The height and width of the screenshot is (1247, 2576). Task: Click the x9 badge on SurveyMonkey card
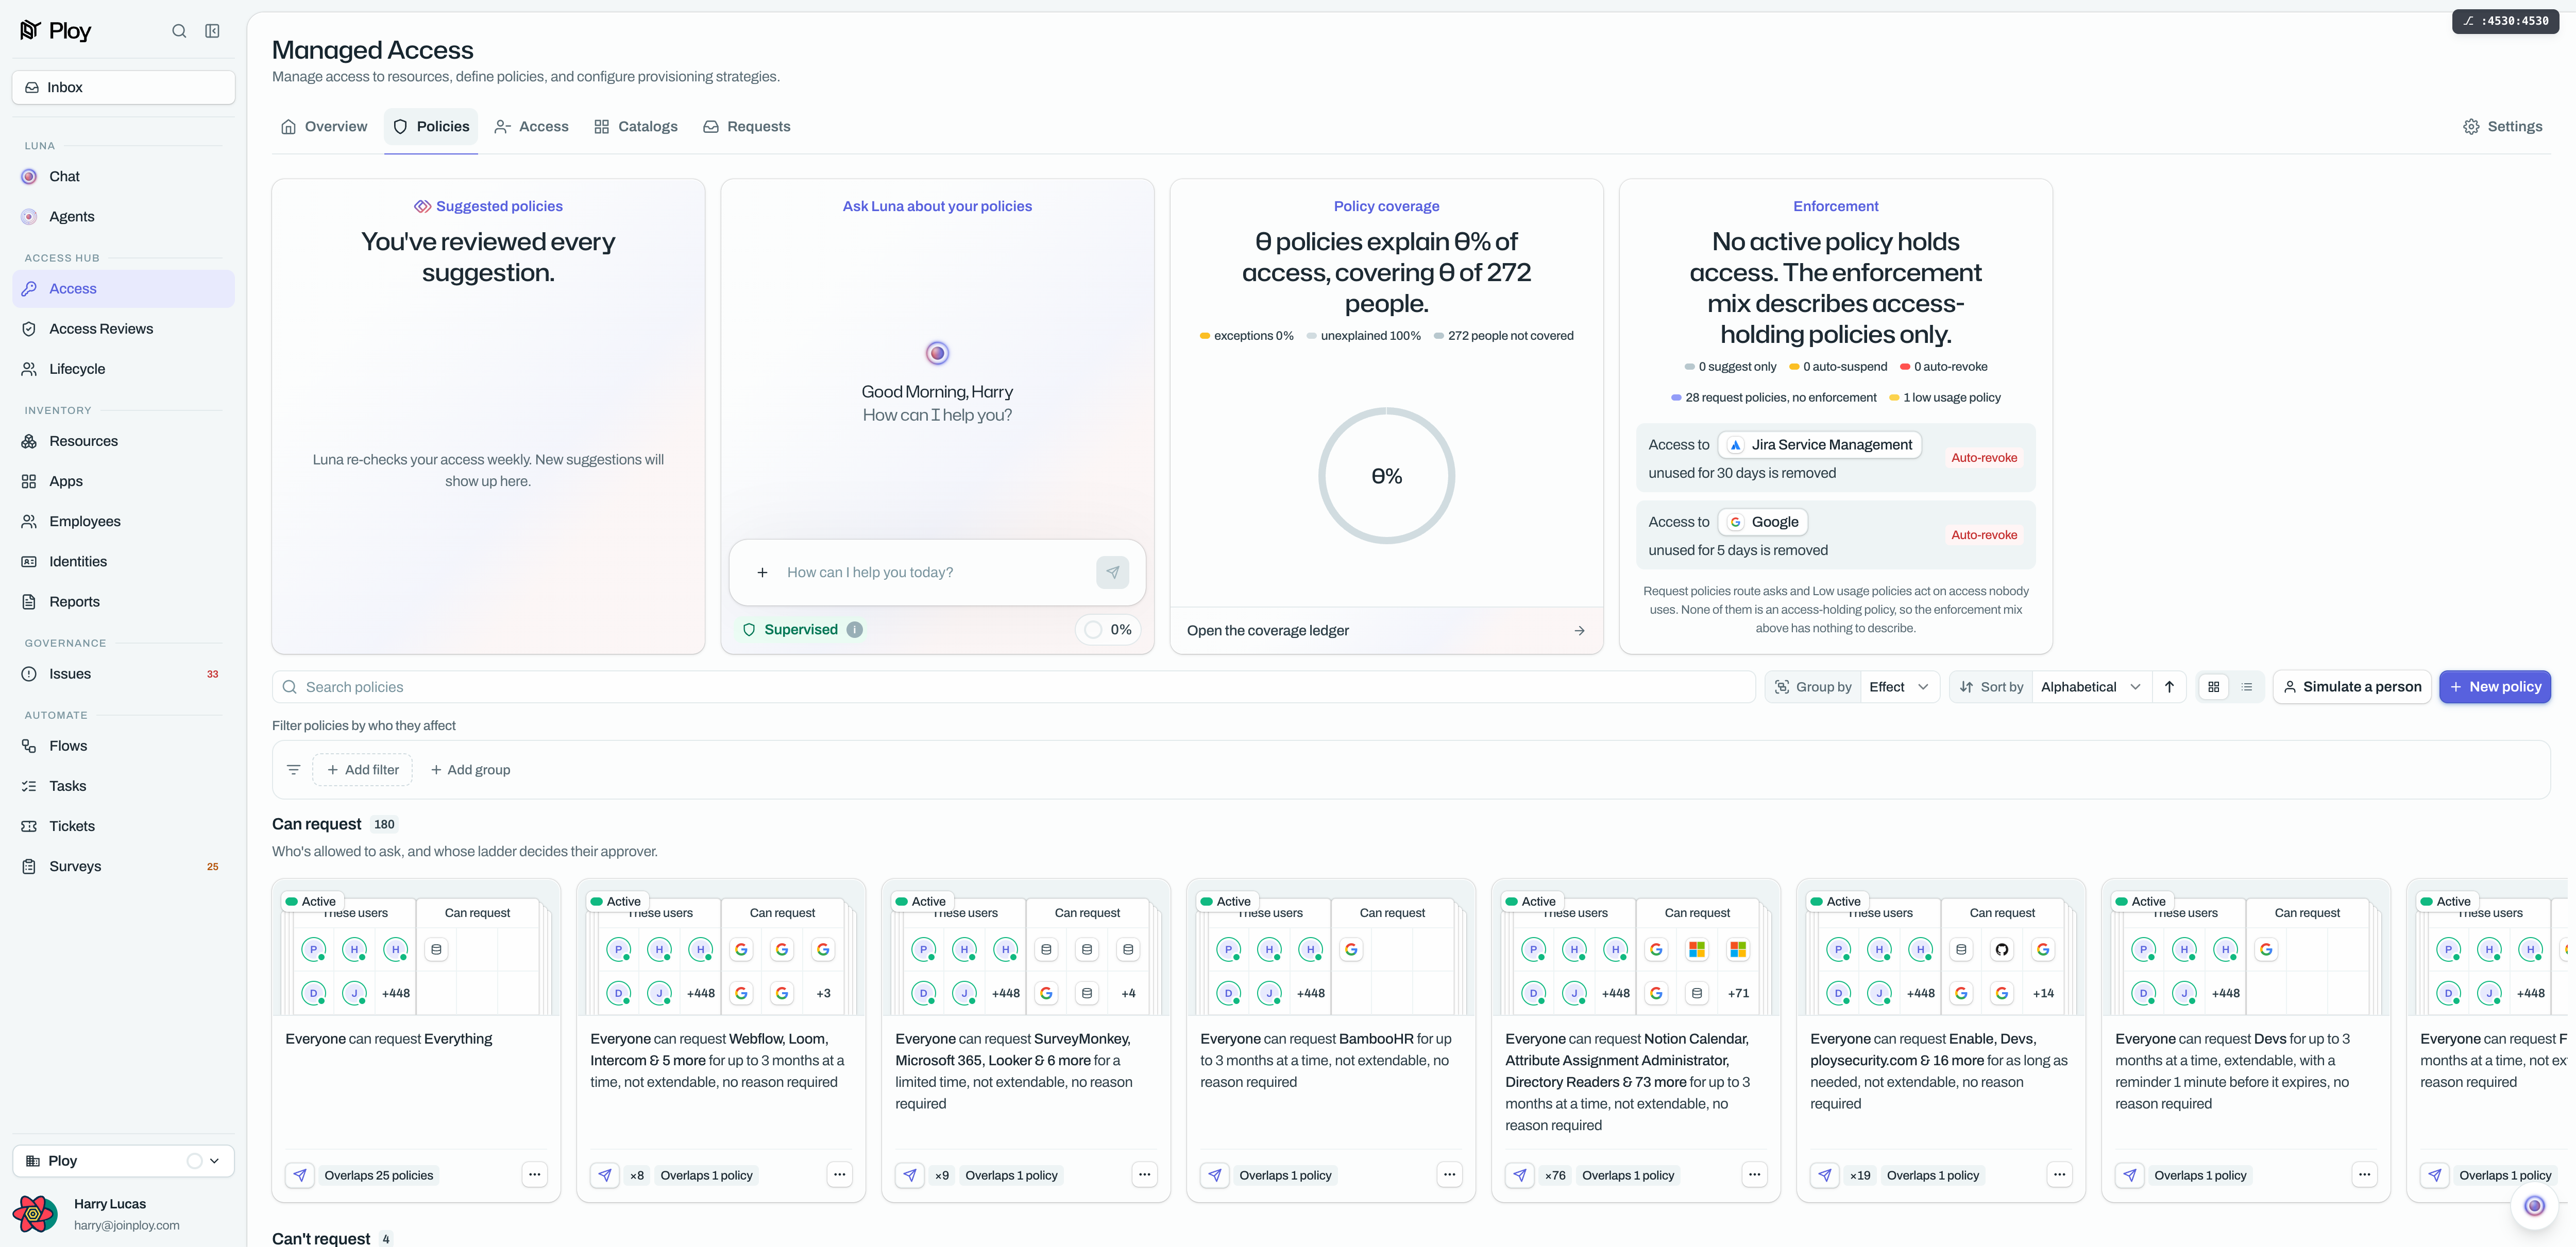(942, 1175)
